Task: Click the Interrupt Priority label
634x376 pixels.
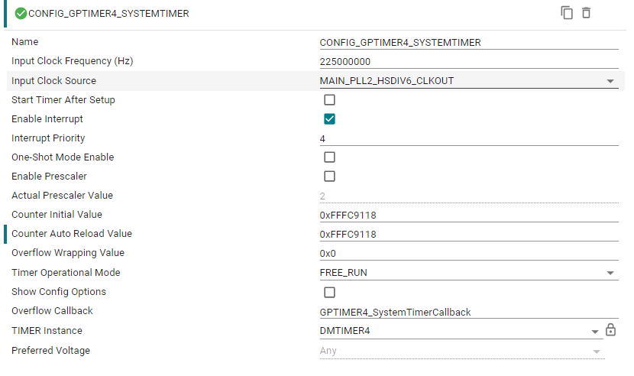Action: [x=48, y=138]
